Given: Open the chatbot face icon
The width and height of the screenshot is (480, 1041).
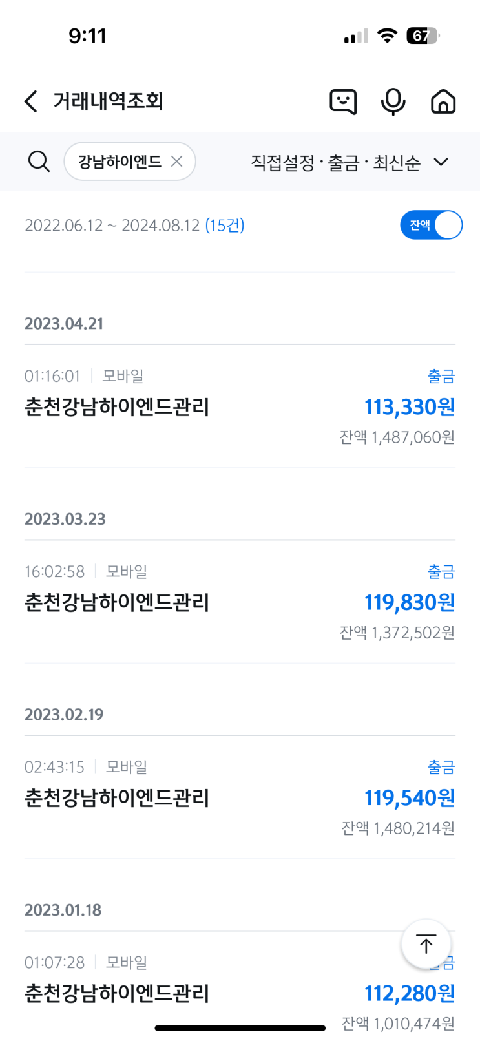Looking at the screenshot, I should click(x=343, y=101).
